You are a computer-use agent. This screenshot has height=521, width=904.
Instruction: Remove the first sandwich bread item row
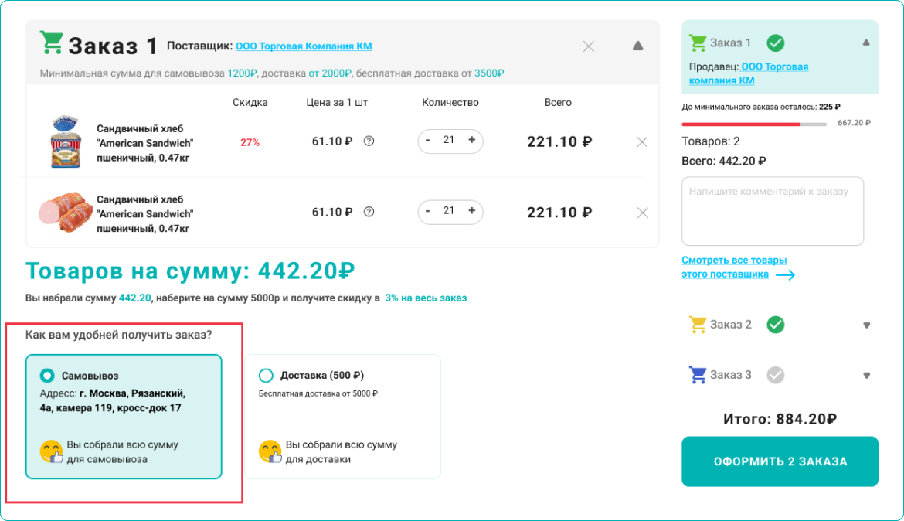click(641, 142)
